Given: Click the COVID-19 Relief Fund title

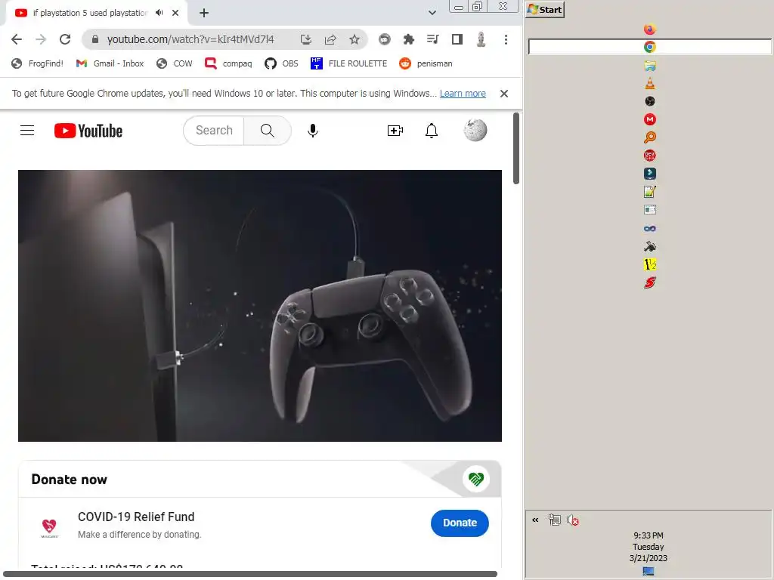Looking at the screenshot, I should 136,517.
